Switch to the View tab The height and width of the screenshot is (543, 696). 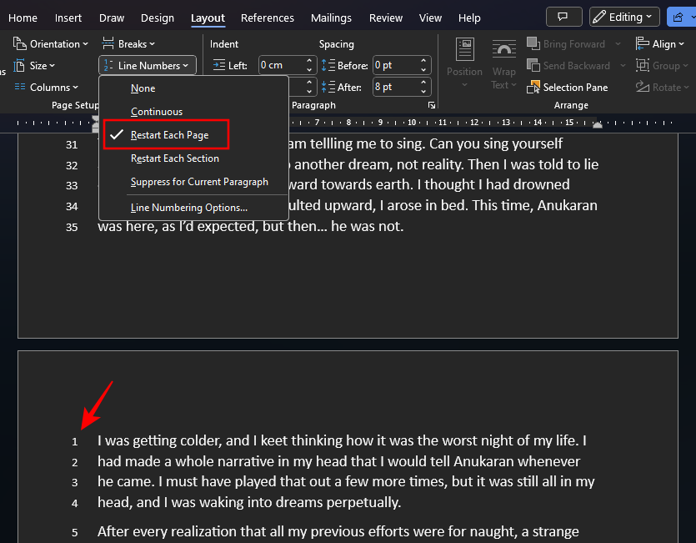tap(430, 18)
